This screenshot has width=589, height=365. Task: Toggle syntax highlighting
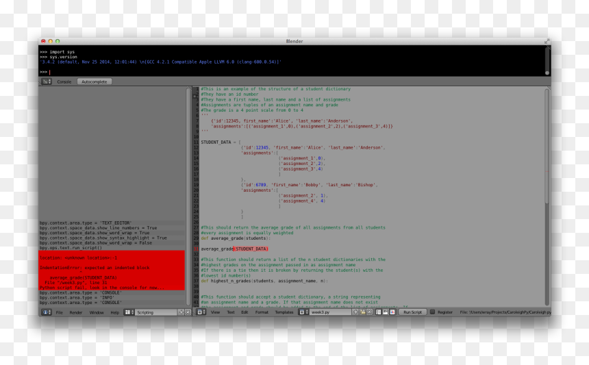tap(392, 312)
